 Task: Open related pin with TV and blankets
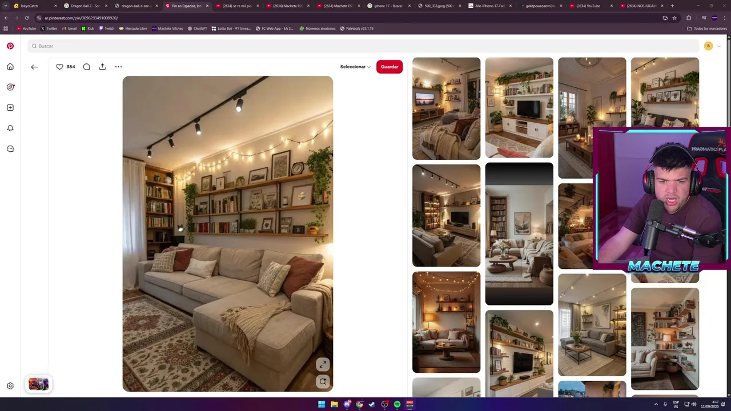446,108
